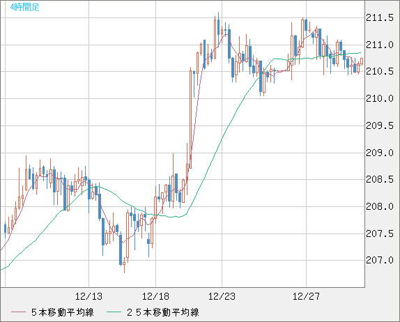Click the 211.5 price axis label
This screenshot has height=322, width=400.
[x=380, y=18]
